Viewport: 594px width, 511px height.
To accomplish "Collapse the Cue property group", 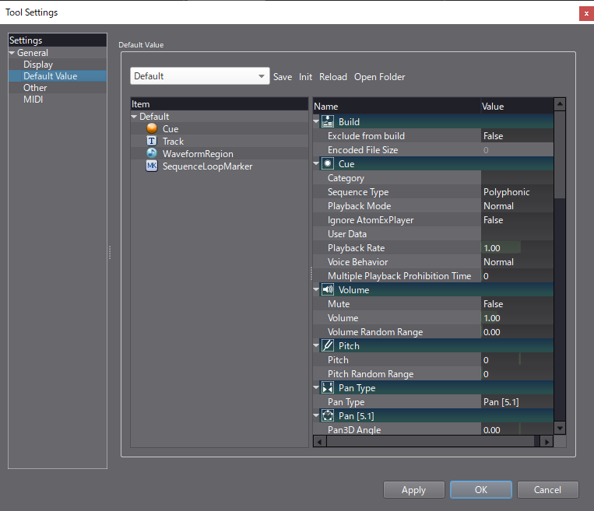I will click(316, 163).
